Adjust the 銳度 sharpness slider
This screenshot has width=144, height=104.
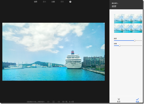click(135, 41)
